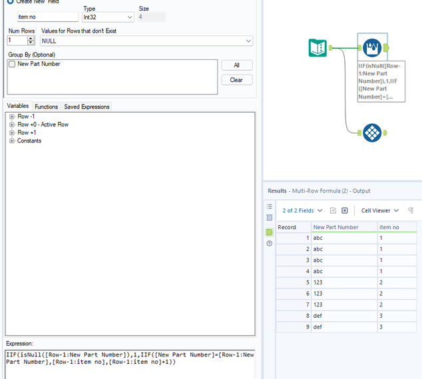This screenshot has width=422, height=379.
Task: Select the 'def' cell in record 8
Action: [344, 316]
